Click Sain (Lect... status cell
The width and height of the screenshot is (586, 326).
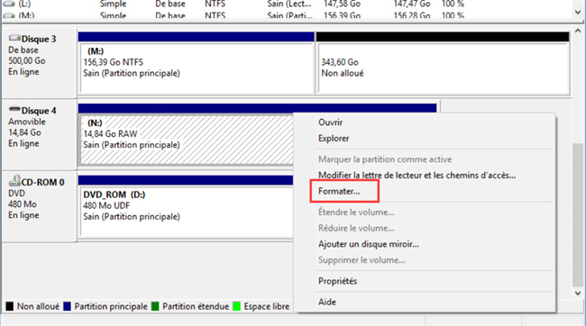289,5
